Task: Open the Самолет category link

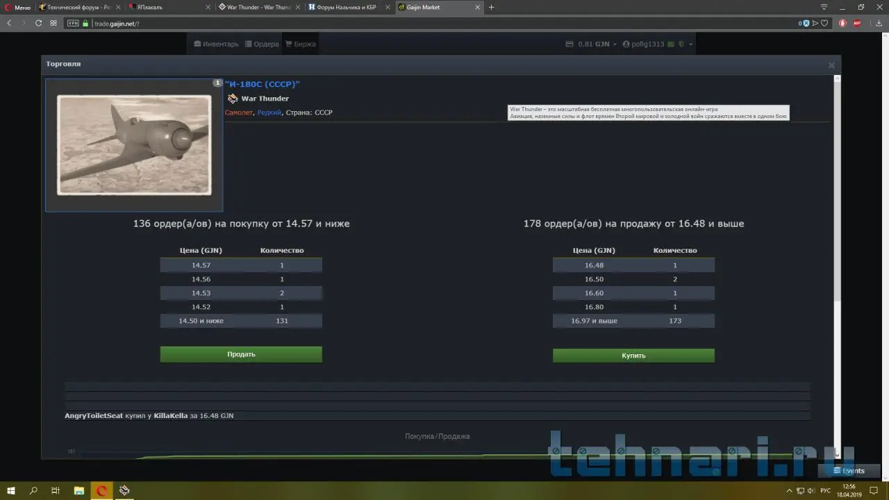Action: click(x=239, y=112)
